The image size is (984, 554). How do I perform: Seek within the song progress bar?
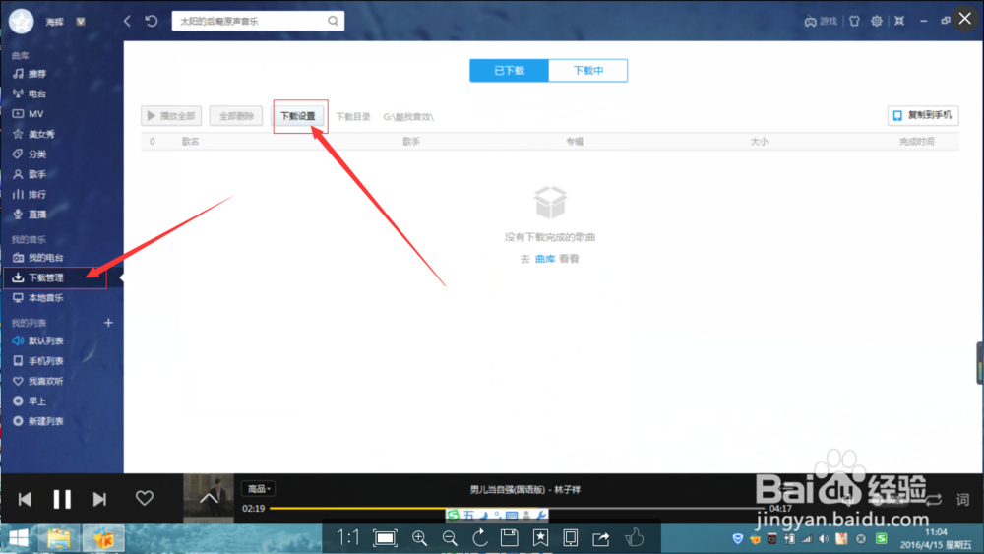pyautogui.click(x=518, y=508)
